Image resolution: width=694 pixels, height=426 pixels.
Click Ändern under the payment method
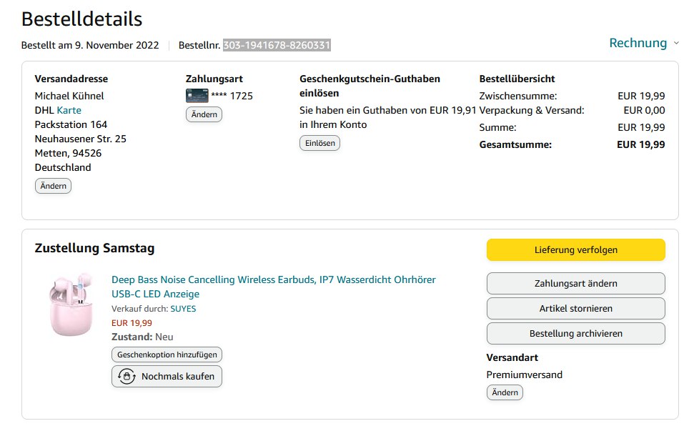(x=204, y=114)
